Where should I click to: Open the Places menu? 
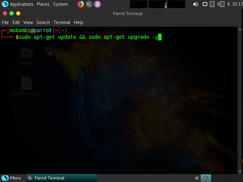(x=43, y=4)
